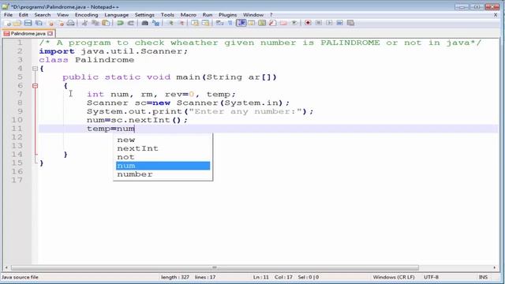505x284 pixels.
Task: Choose 'nextInt' from autocomplete list
Action: tap(163, 148)
